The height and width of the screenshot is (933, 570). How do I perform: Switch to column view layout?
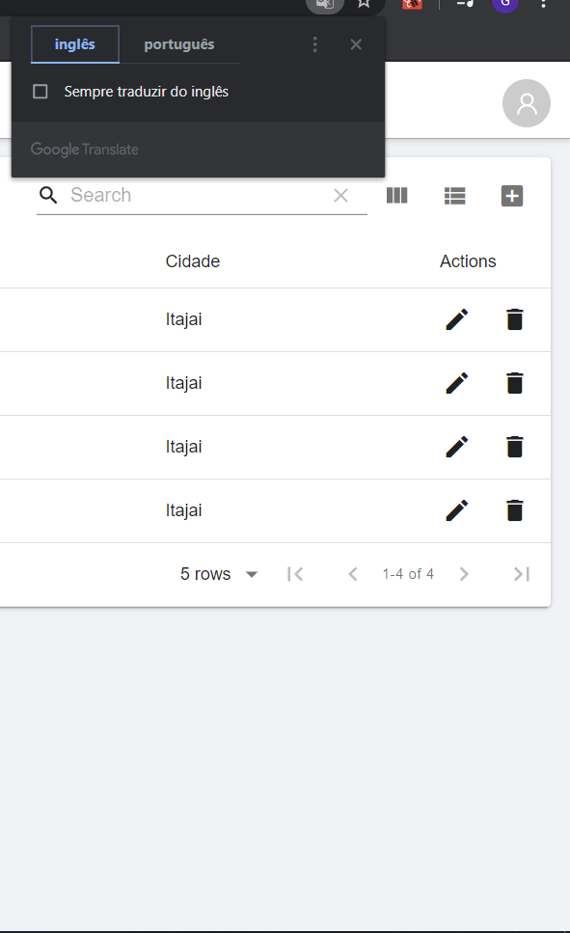pyautogui.click(x=396, y=196)
